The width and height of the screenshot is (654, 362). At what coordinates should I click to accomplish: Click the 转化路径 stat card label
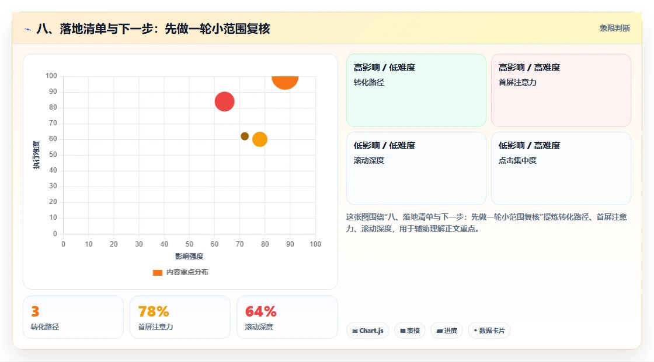click(45, 327)
